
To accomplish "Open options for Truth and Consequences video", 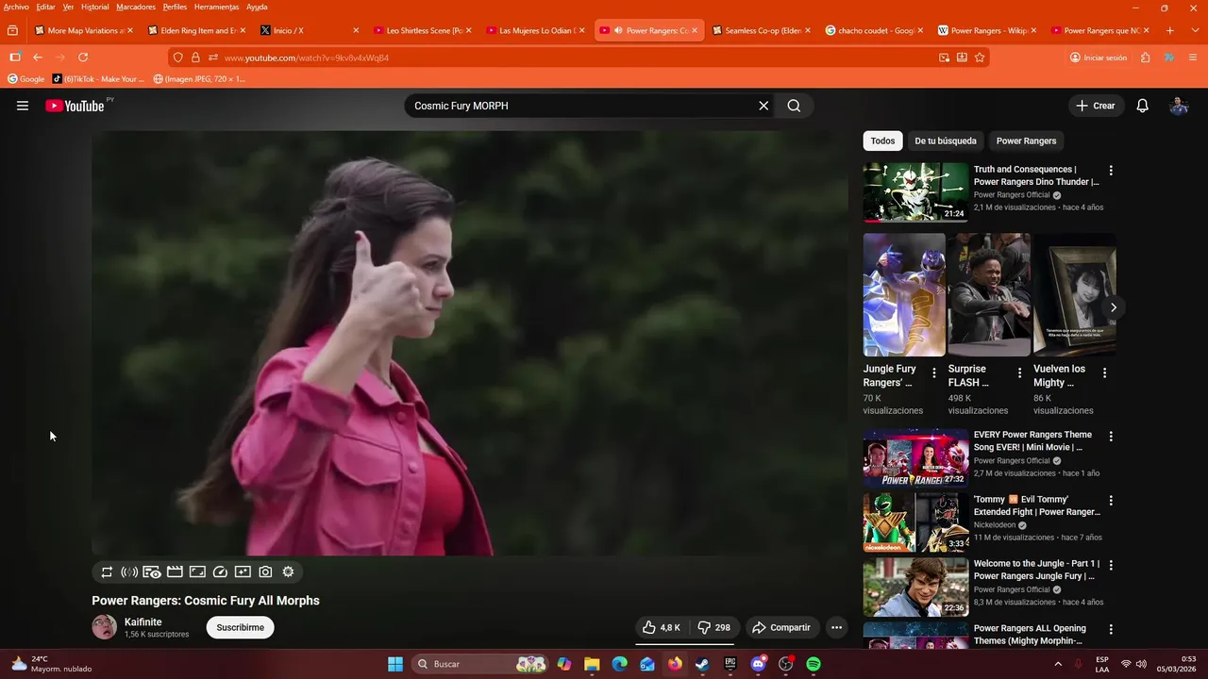I will coord(1111,171).
